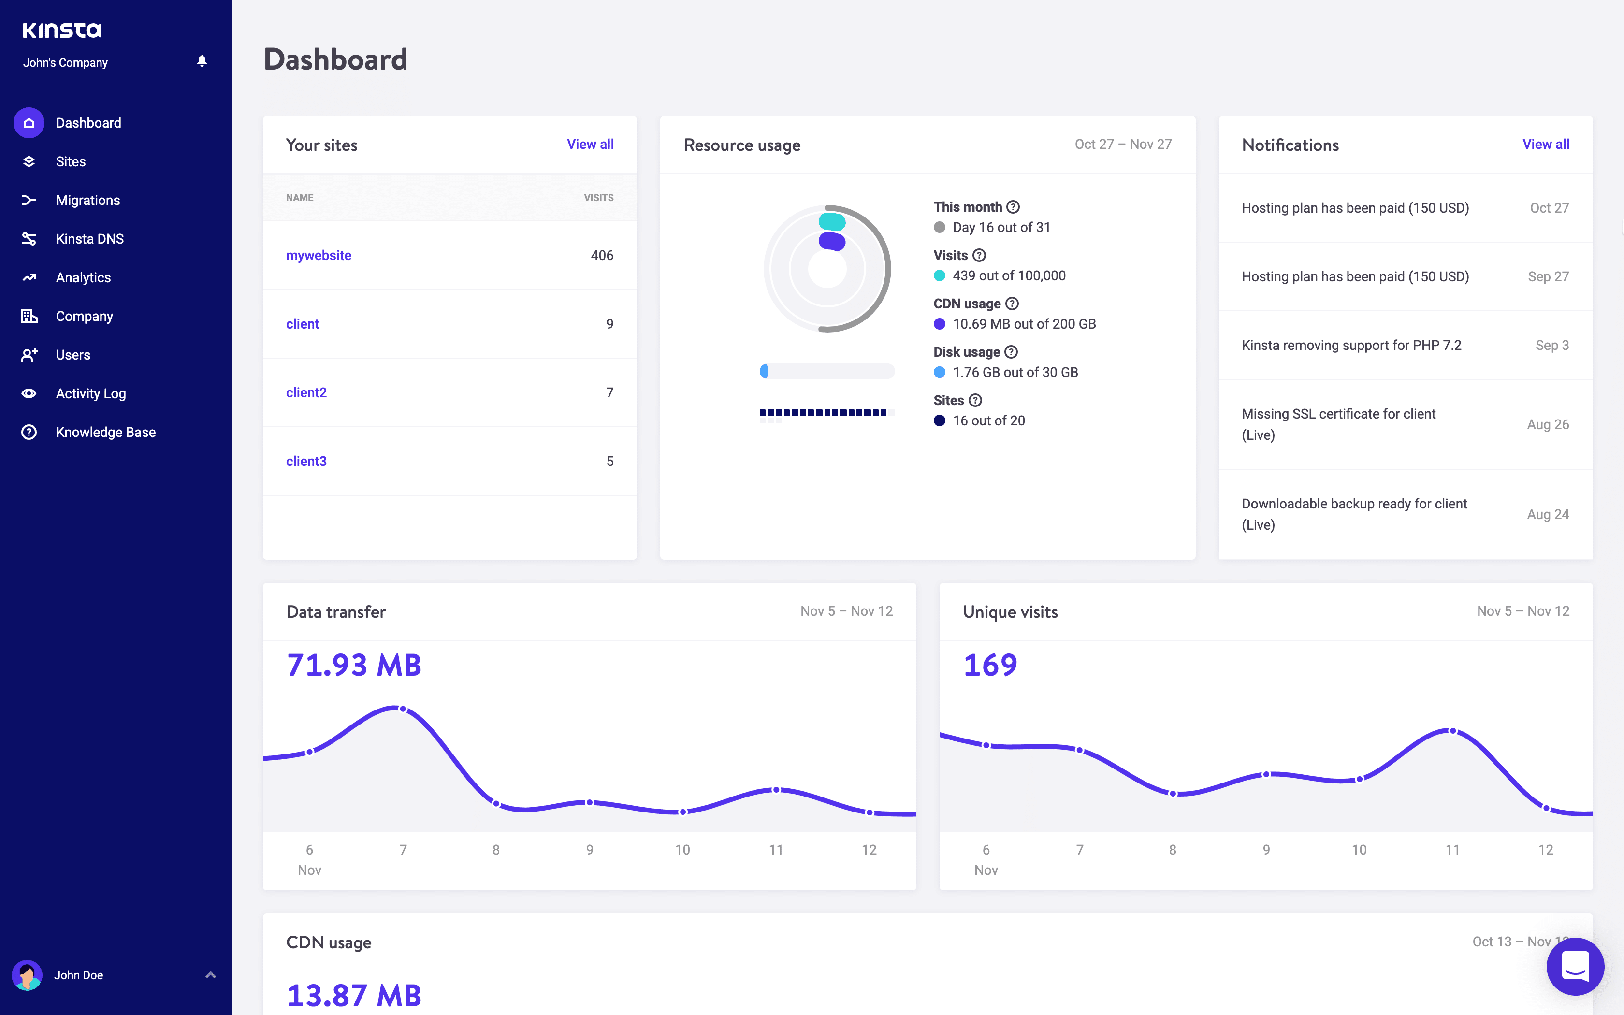Open the mywebsite site link
The height and width of the screenshot is (1015, 1624).
pos(318,255)
